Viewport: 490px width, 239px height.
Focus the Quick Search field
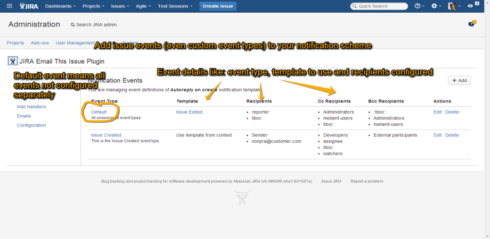tap(379, 6)
